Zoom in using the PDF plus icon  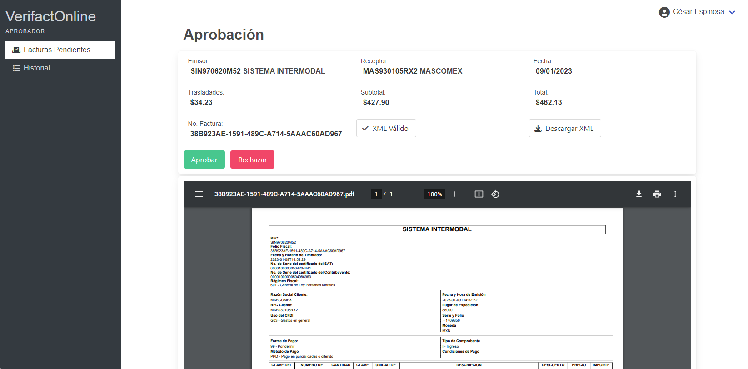[454, 194]
